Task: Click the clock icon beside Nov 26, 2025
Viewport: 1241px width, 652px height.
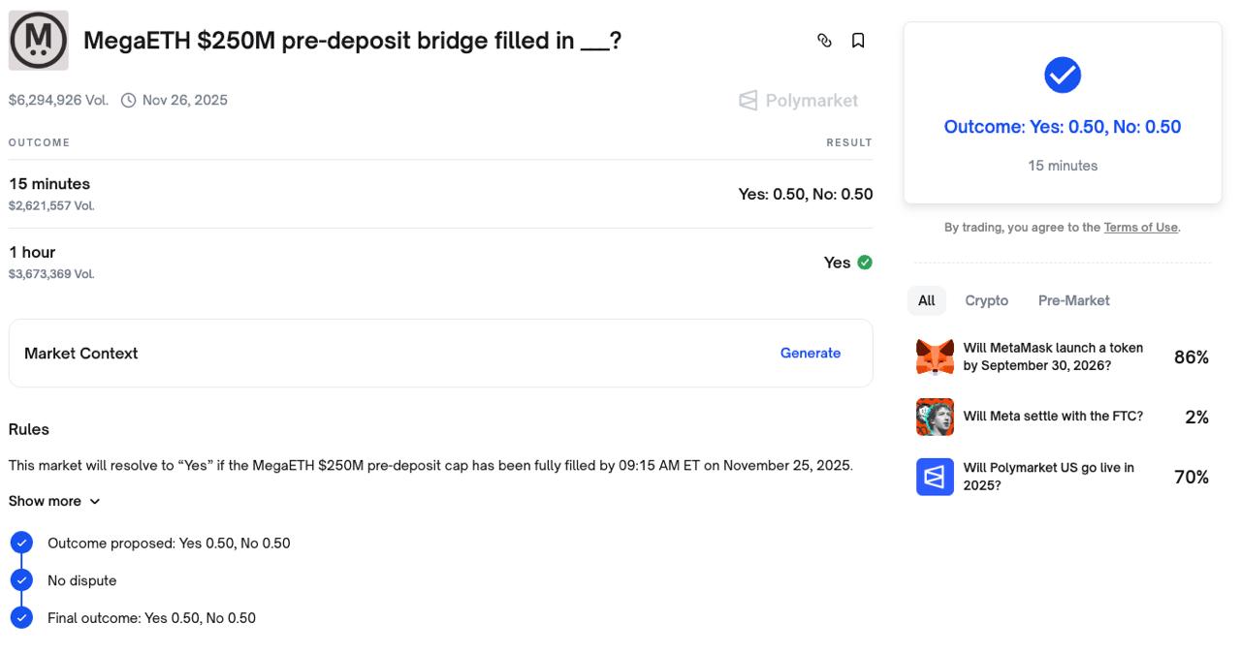Action: [128, 101]
